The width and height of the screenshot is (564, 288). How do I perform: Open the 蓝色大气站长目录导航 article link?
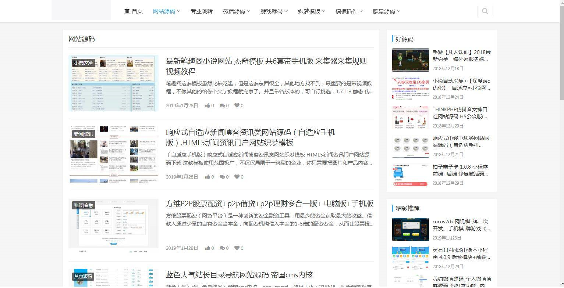point(239,275)
